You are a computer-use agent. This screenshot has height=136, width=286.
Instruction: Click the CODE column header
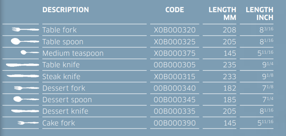174,10
